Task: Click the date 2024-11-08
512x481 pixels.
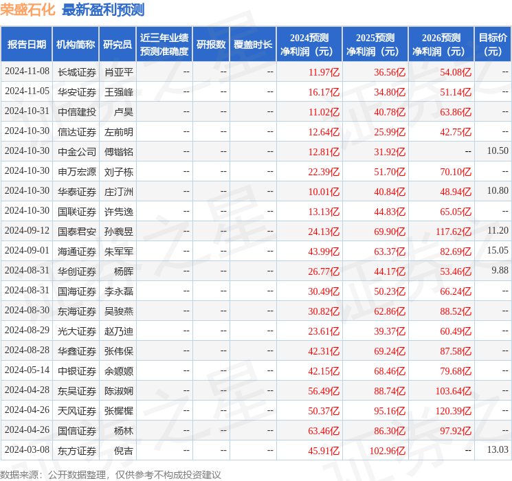Action: tap(27, 71)
